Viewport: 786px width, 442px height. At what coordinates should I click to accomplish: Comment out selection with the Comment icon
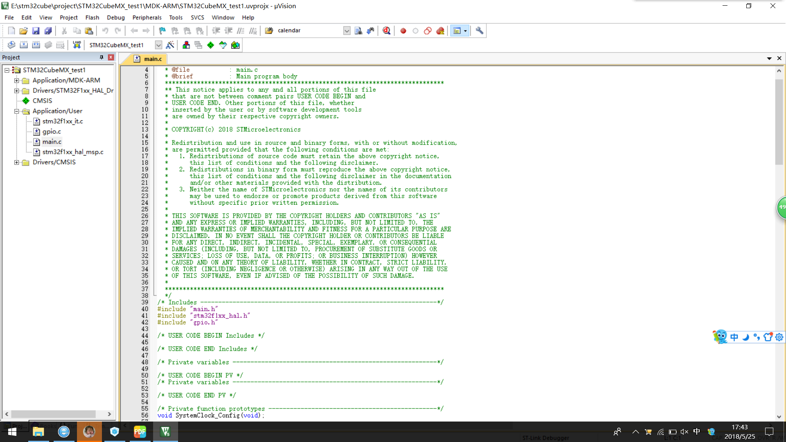241,31
